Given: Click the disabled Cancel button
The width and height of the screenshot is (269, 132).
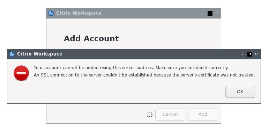Looking at the screenshot, I should click(170, 115).
